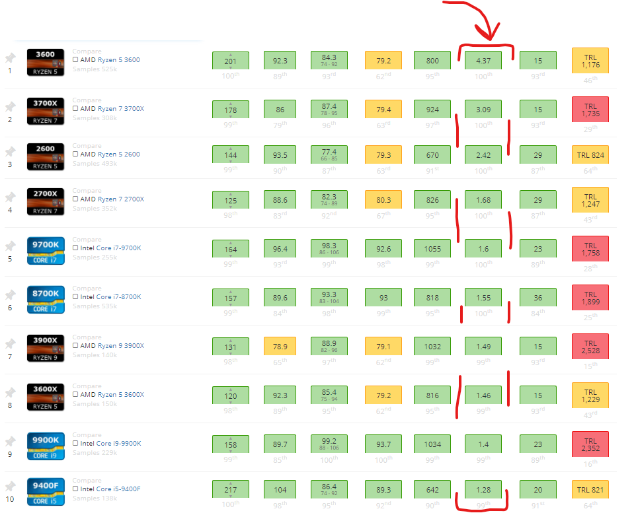Click the 217 score cell for Core i5-9400F

coord(230,489)
